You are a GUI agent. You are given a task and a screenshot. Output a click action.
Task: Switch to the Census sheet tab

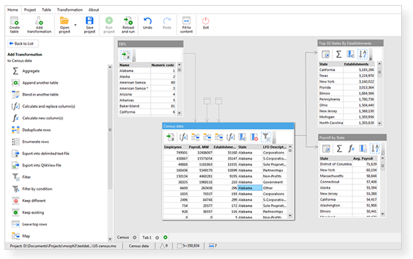123,237
